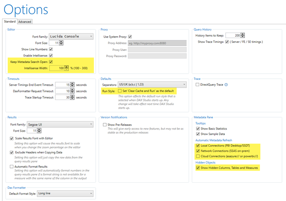Click the Results Font Size stepper
Image resolution: width=286 pixels, height=201 pixels.
[39, 130]
